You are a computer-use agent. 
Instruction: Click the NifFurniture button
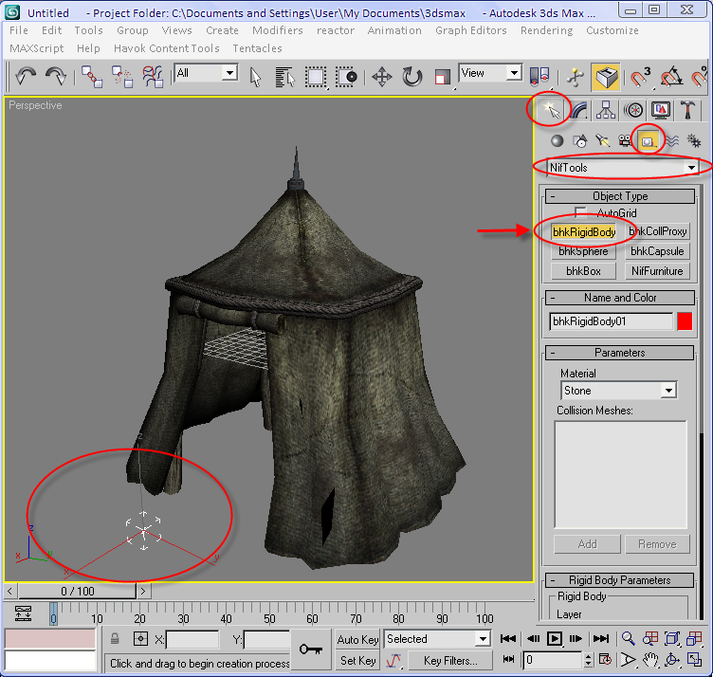[657, 271]
